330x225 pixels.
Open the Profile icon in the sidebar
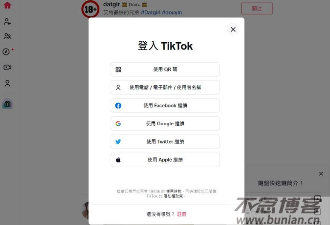(7, 83)
